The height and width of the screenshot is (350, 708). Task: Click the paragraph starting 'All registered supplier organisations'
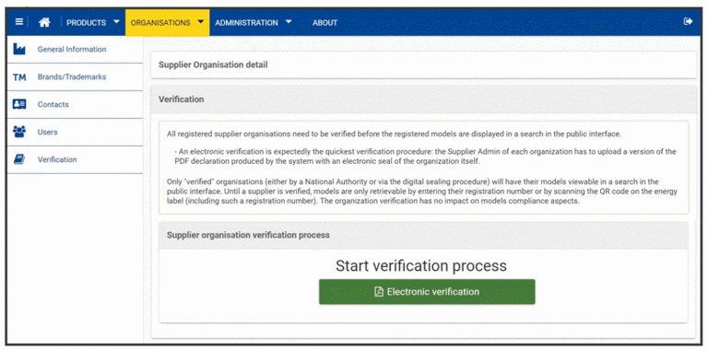pyautogui.click(x=395, y=134)
